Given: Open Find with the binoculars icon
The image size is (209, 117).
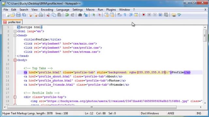Looking at the screenshot, I should (80, 15).
